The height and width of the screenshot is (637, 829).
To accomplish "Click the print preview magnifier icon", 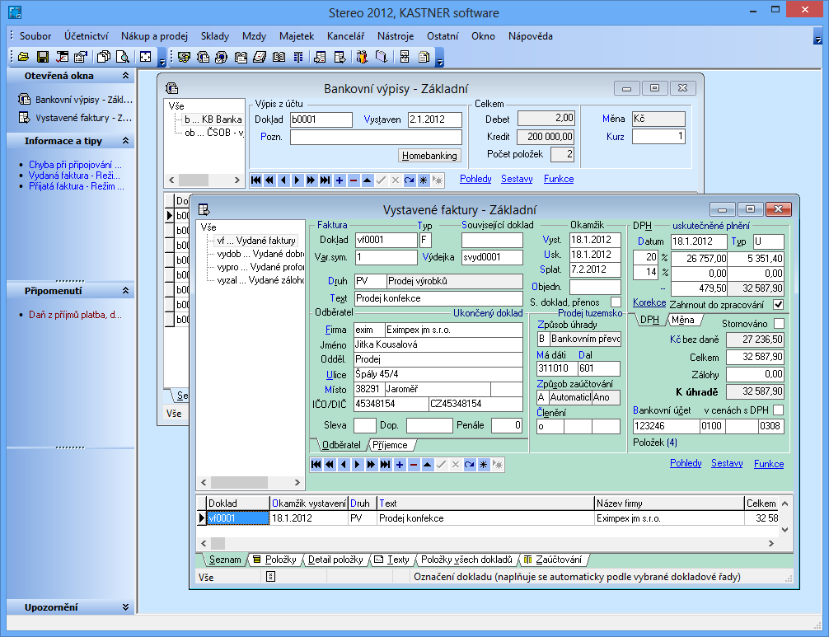I will pyautogui.click(x=123, y=57).
